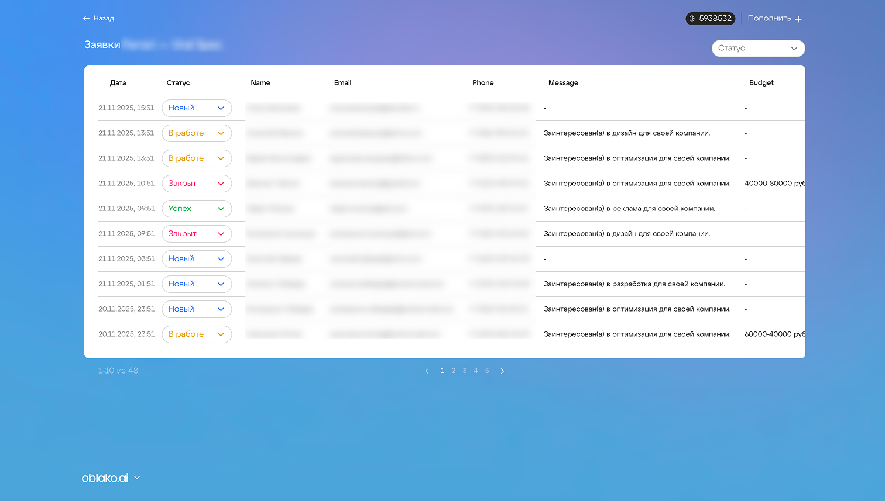Go to previous page with left chevron

(x=427, y=371)
